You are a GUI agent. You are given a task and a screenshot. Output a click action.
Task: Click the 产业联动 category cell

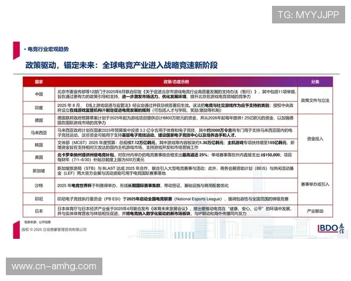pyautogui.click(x=315, y=211)
